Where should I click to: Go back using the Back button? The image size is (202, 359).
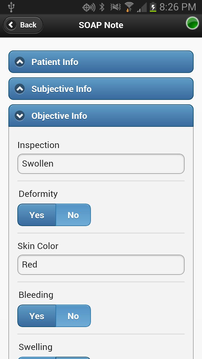click(23, 25)
